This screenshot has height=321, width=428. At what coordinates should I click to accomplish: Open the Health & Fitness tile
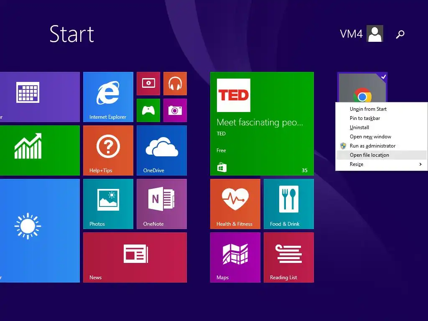coord(235,204)
